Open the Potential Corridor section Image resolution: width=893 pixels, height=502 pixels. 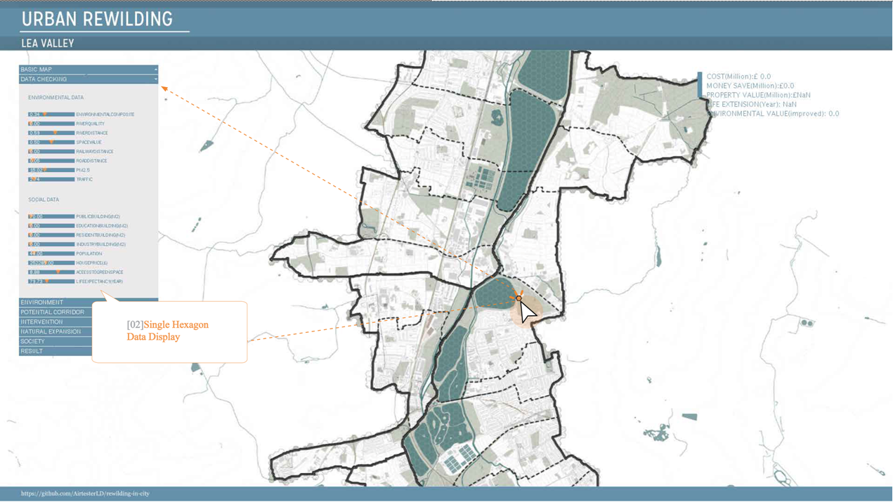[x=52, y=312]
